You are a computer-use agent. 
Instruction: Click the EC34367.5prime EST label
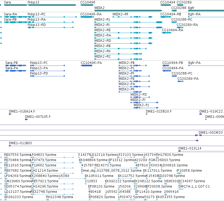click(192, 181)
